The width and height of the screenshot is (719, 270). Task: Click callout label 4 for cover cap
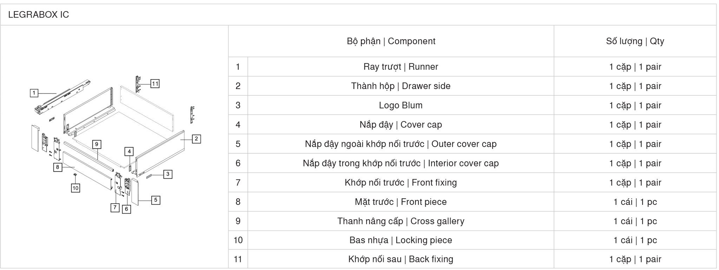(129, 151)
